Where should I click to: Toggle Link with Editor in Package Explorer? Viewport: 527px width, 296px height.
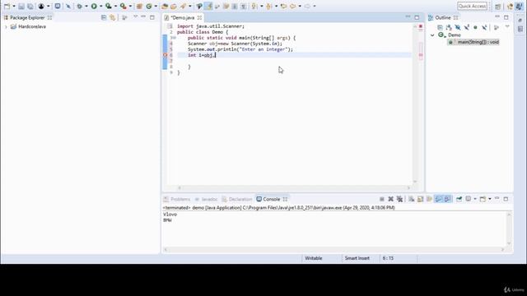pos(112,17)
